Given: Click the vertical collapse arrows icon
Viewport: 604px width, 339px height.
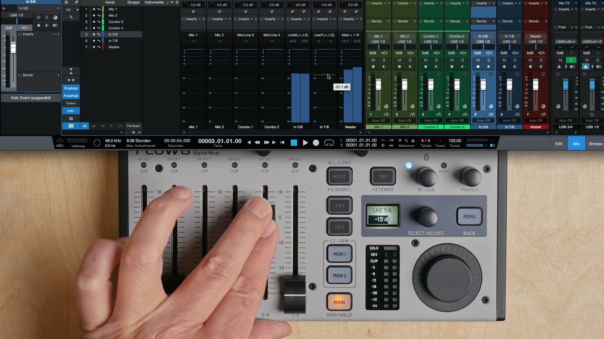Looking at the screenshot, I should coord(71,71).
